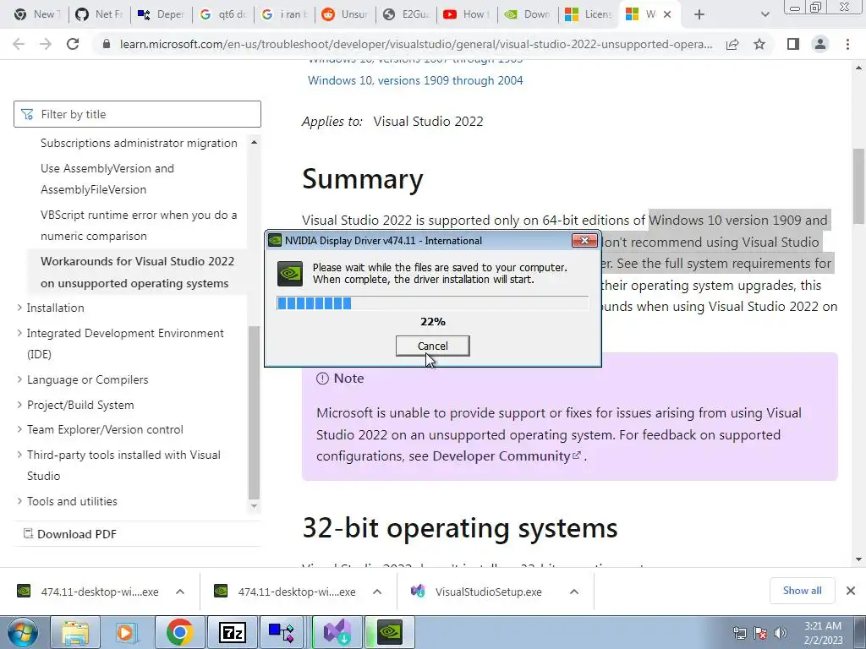Screen dimensions: 866x649
Task: Switch to the Deper tab
Action: 162,14
